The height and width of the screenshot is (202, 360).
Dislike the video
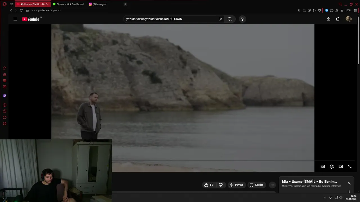click(221, 185)
